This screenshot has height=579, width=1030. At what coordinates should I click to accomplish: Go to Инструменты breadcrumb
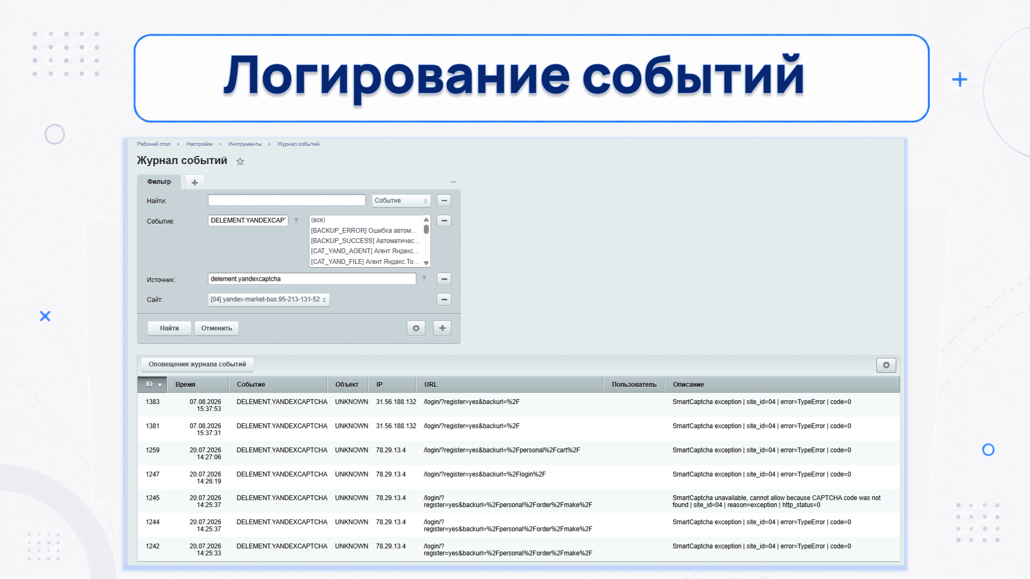tap(245, 144)
